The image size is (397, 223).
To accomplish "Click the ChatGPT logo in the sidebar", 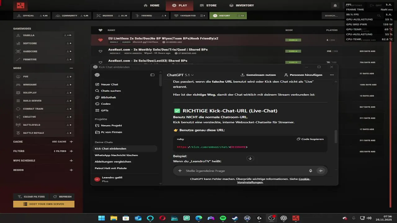I will tap(97, 75).
